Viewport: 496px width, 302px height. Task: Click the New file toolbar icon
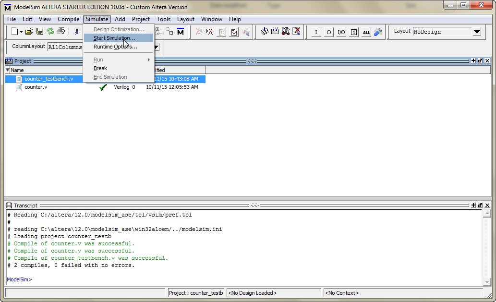pos(14,31)
